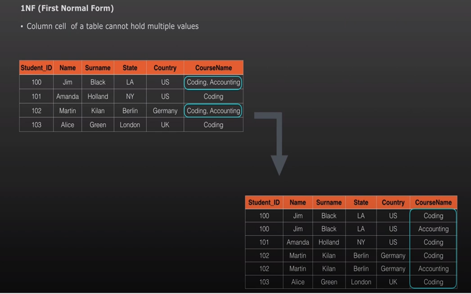Select the State header in the lower table

click(361, 203)
